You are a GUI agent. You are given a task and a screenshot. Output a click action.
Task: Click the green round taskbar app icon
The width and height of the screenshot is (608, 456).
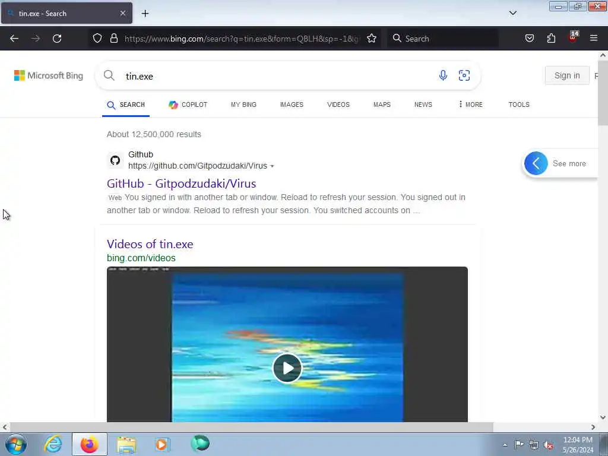[200, 444]
